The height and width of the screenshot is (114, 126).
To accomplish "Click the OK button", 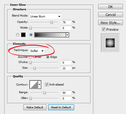I will coord(110,7).
